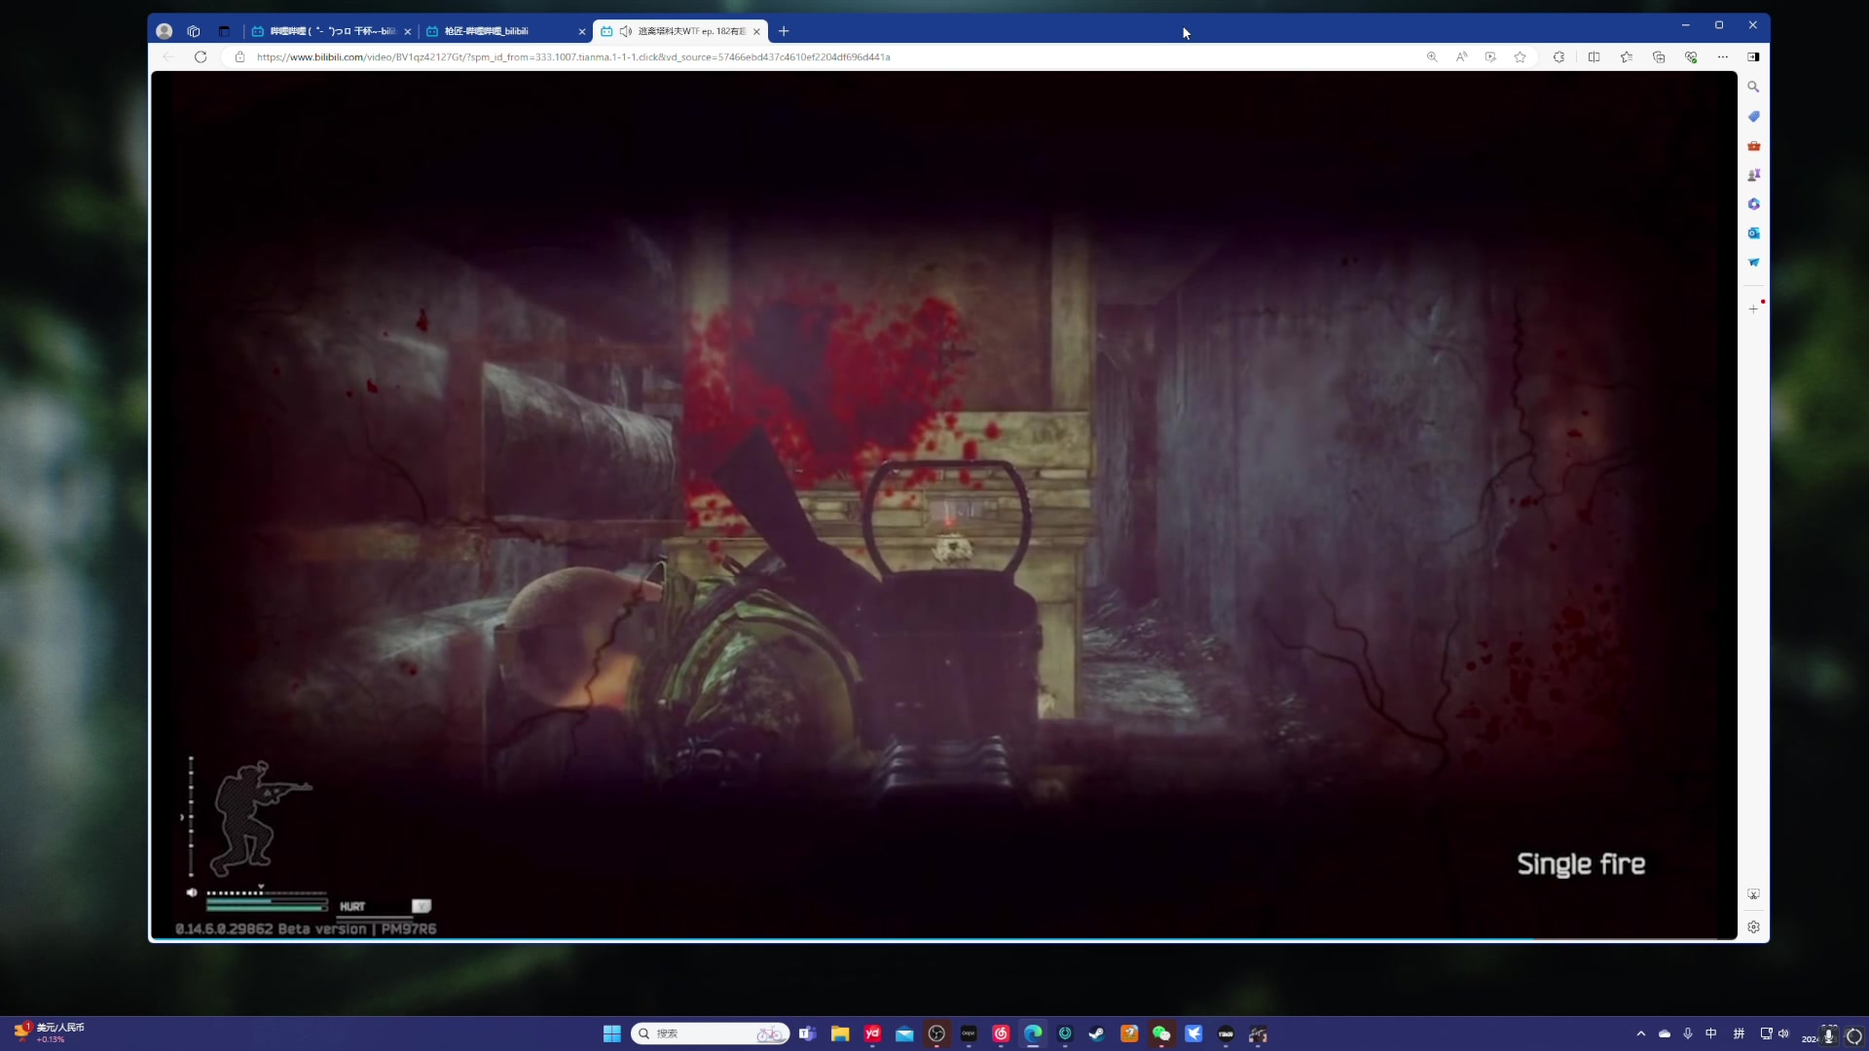Click the video playback area to pause

click(x=943, y=504)
